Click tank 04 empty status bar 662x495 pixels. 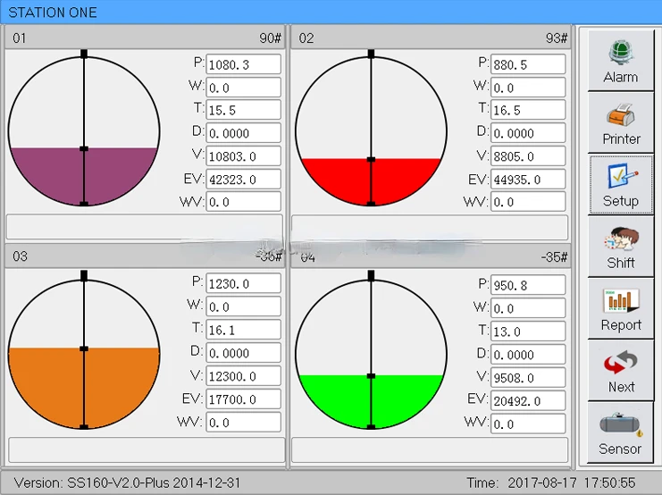click(430, 449)
